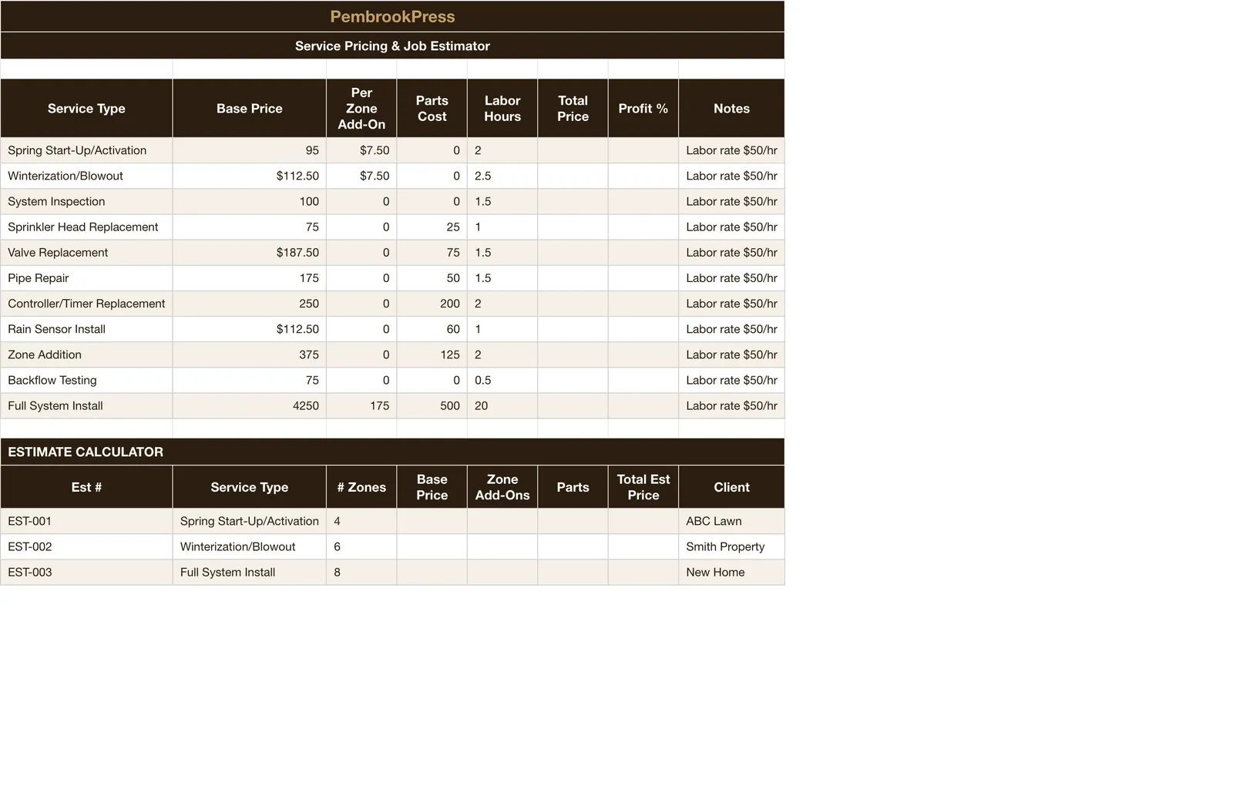Click base price 375 for Zone Addition
This screenshot has width=1233, height=793.
click(250, 354)
